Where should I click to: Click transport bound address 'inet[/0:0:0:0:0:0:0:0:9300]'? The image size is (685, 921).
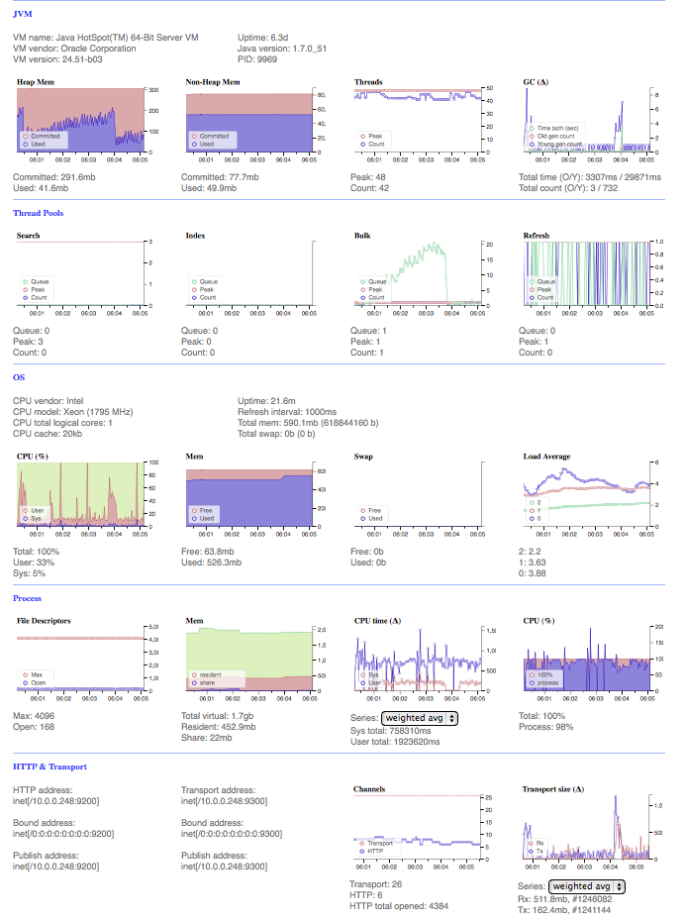232,834
